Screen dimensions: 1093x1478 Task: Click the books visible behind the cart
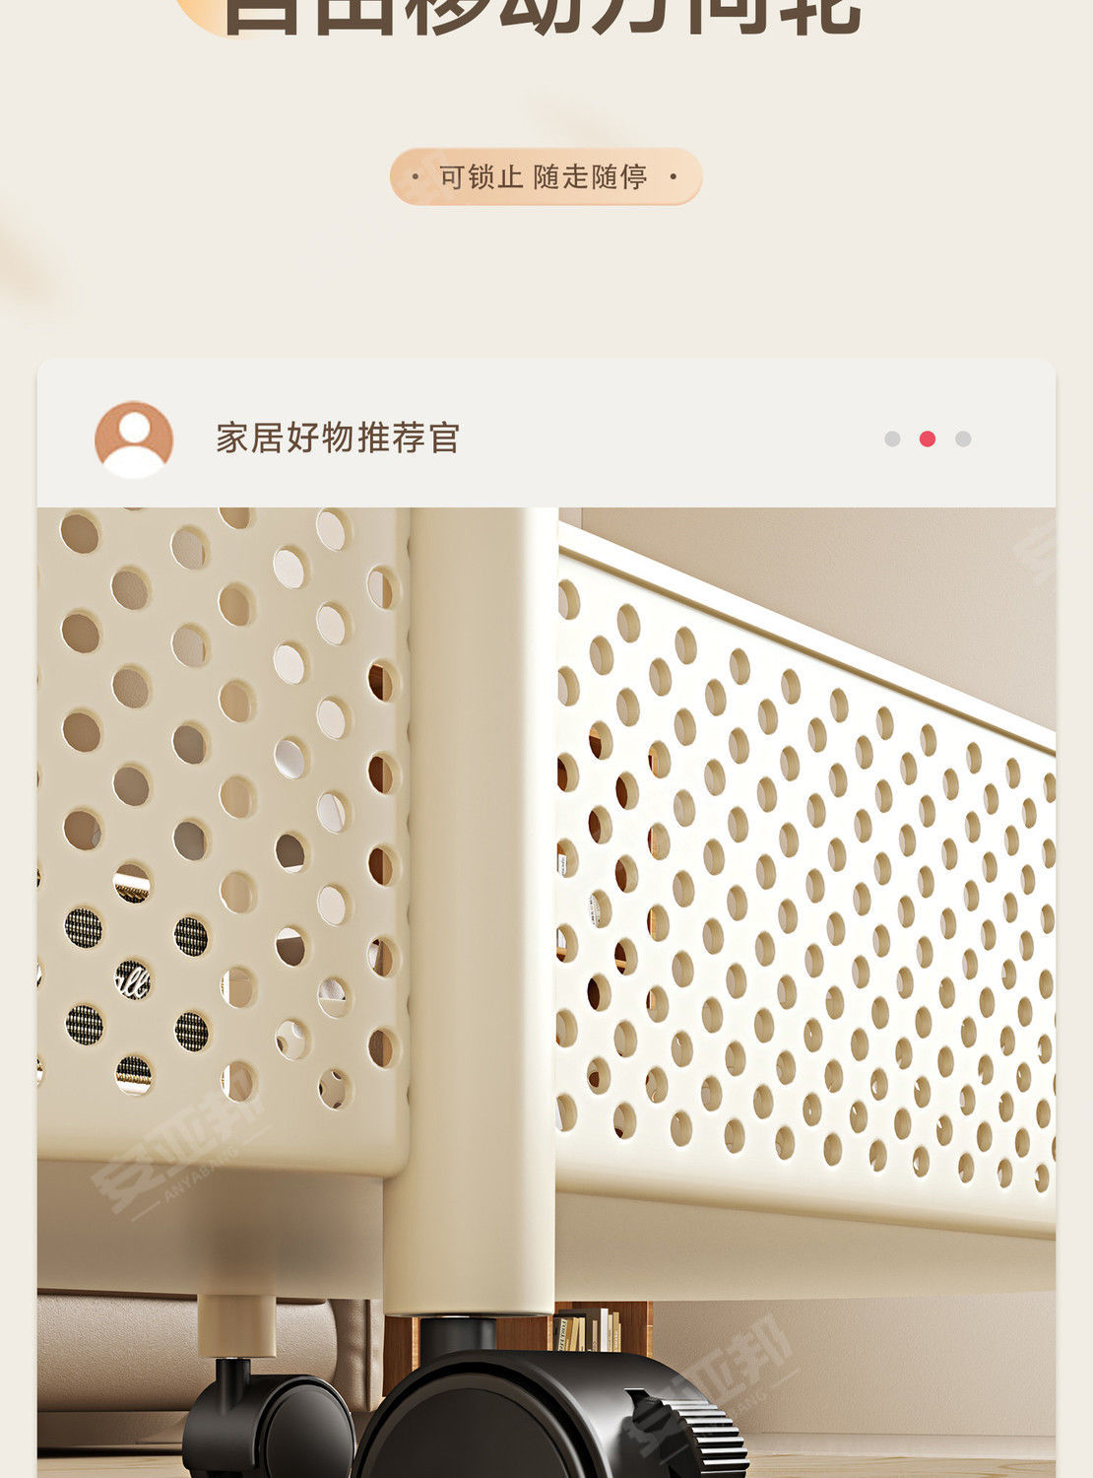click(588, 1329)
